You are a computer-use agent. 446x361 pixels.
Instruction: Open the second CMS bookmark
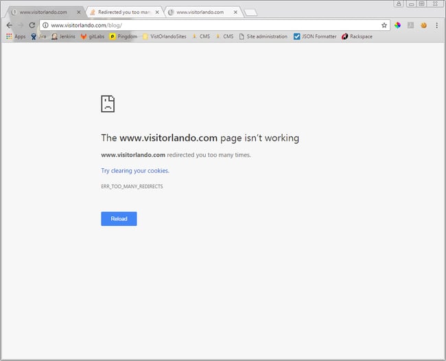224,36
